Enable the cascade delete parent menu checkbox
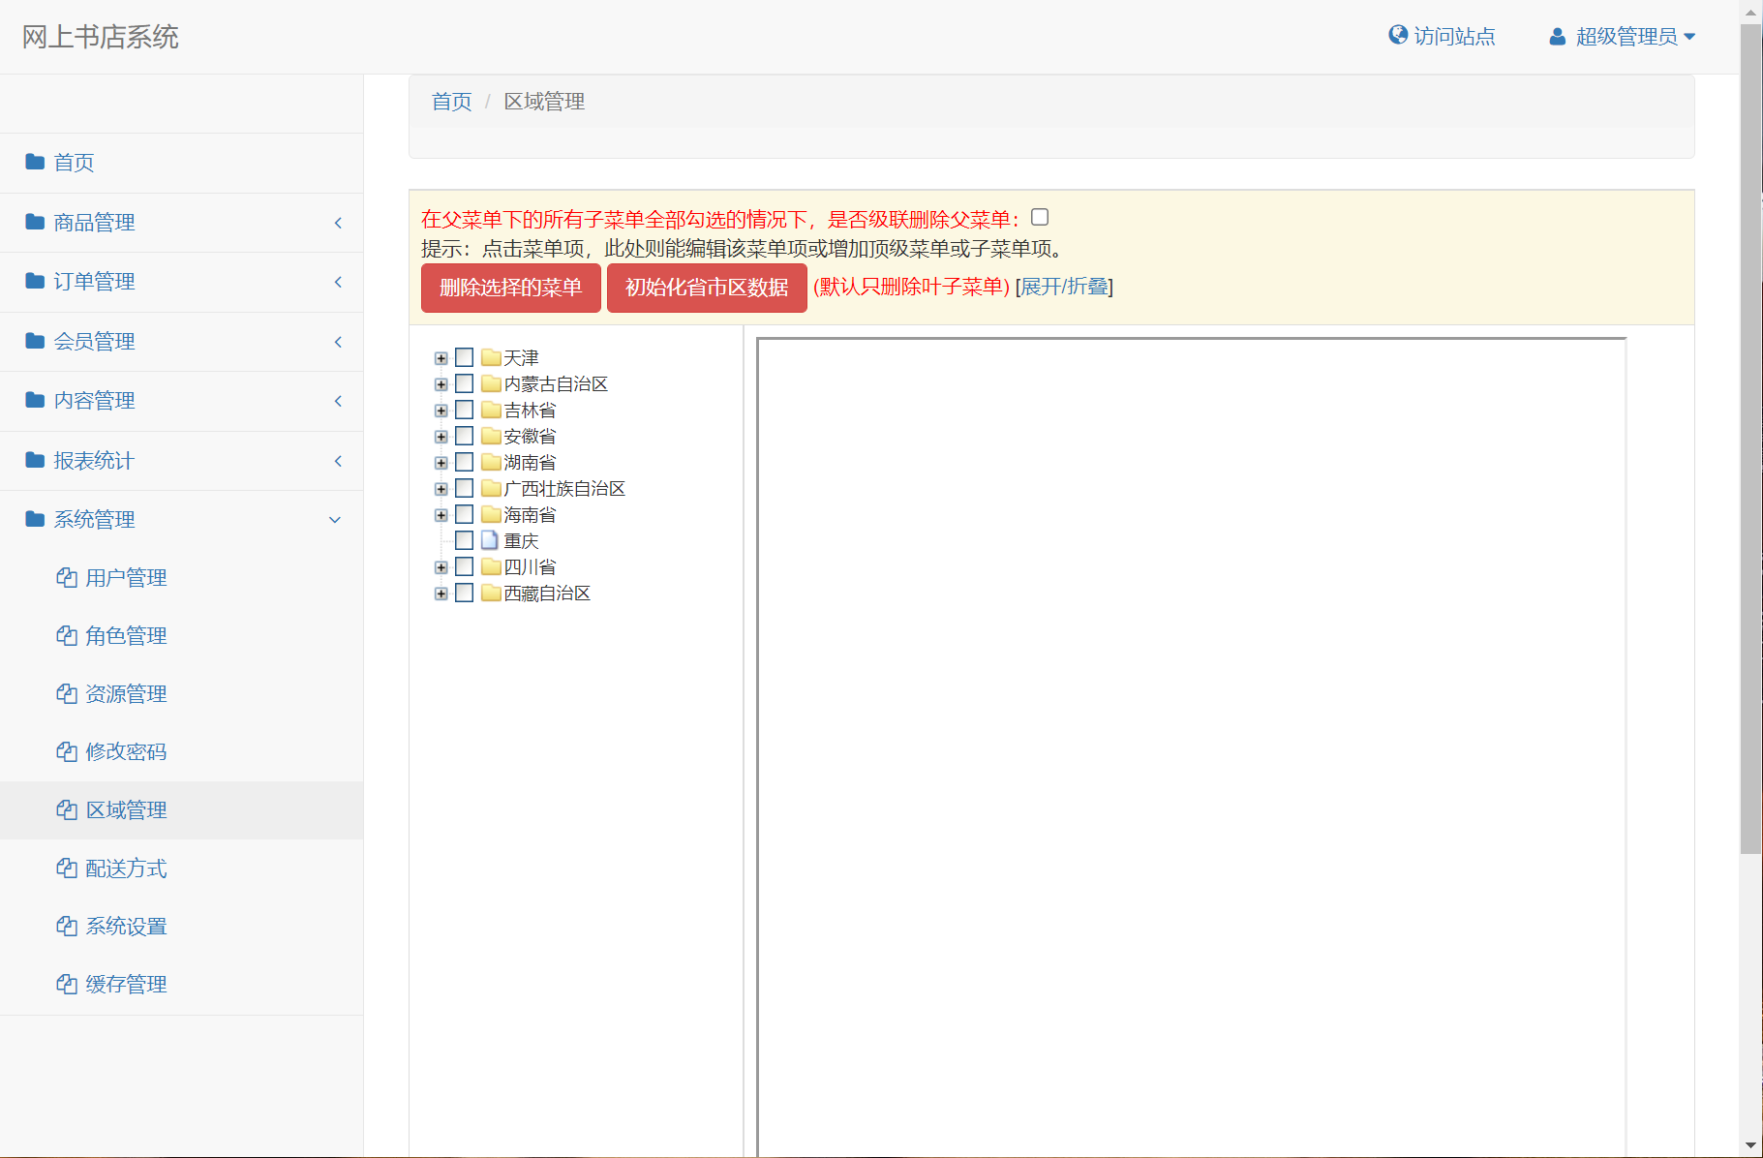Screen dimensions: 1763x1158 coord(1040,218)
